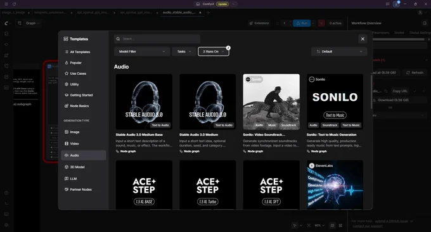Click the search field in Templates dialog
431x232 pixels.
click(x=157, y=39)
